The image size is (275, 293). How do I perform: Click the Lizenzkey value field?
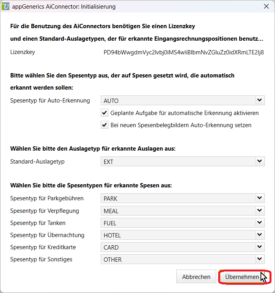point(183,52)
